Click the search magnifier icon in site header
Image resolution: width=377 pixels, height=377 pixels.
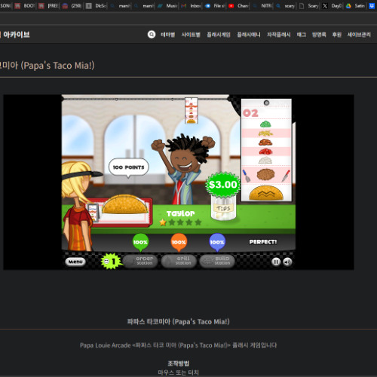click(x=152, y=35)
